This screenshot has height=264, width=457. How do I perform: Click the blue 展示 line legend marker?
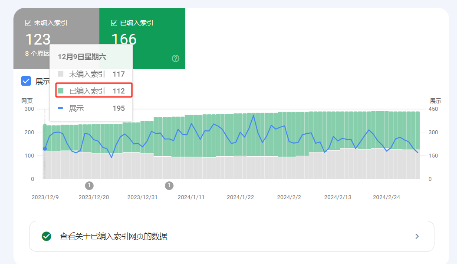(60, 108)
